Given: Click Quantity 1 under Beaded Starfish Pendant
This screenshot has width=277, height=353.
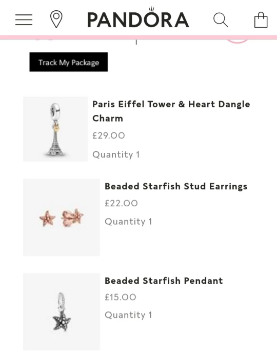Looking at the screenshot, I should tap(128, 315).
